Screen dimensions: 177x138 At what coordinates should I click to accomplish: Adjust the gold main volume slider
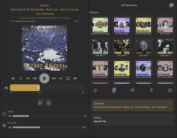pos(47,88)
